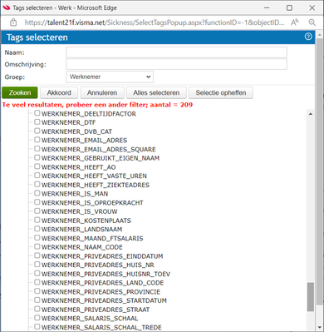Click the zoom magnifier icon in address bar
The width and height of the screenshot is (324, 332).
[312, 22]
